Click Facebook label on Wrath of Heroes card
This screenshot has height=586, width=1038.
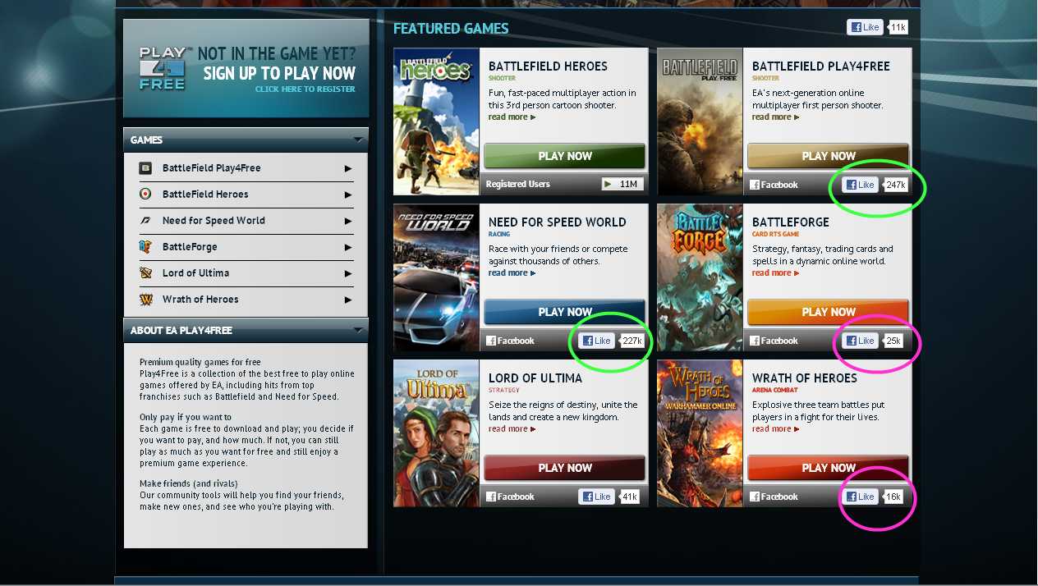point(774,497)
